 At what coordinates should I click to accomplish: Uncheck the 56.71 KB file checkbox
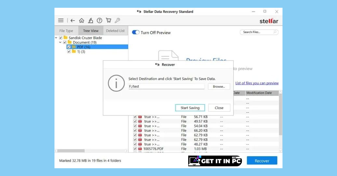(135, 117)
